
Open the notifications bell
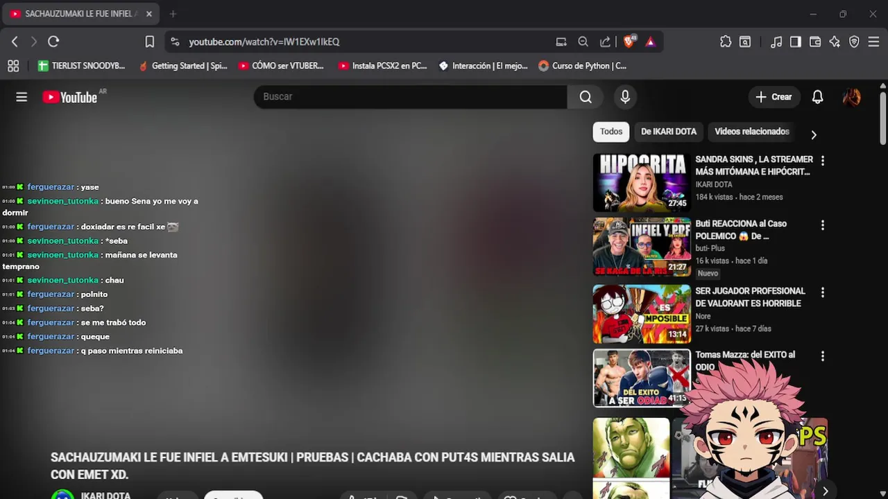[817, 97]
